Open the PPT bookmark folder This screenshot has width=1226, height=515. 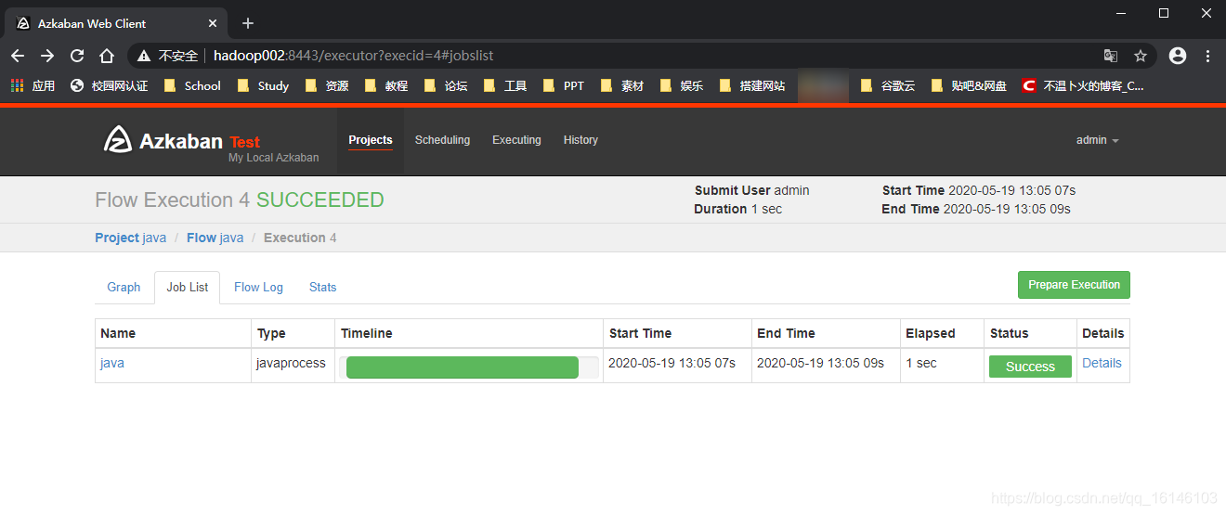point(564,85)
